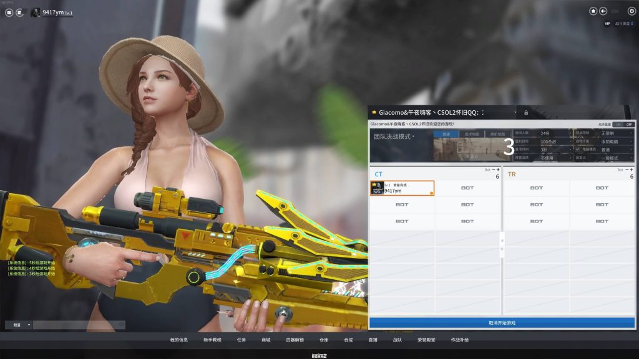Open the 24名 room capacity dropdown
The width and height of the screenshot is (639, 359).
554,133
